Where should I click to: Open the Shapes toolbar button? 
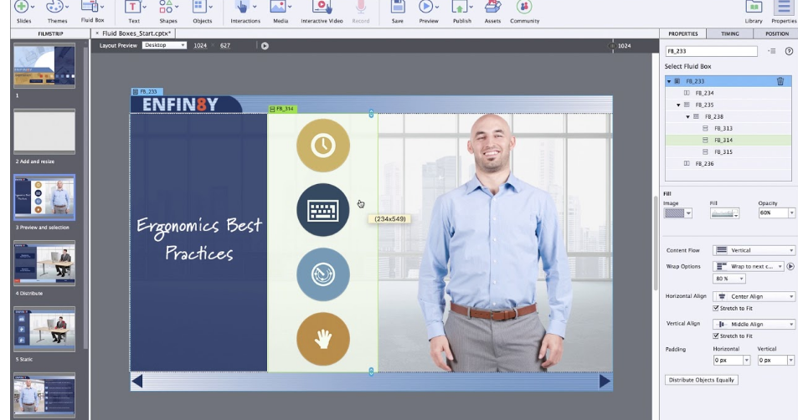pyautogui.click(x=168, y=11)
